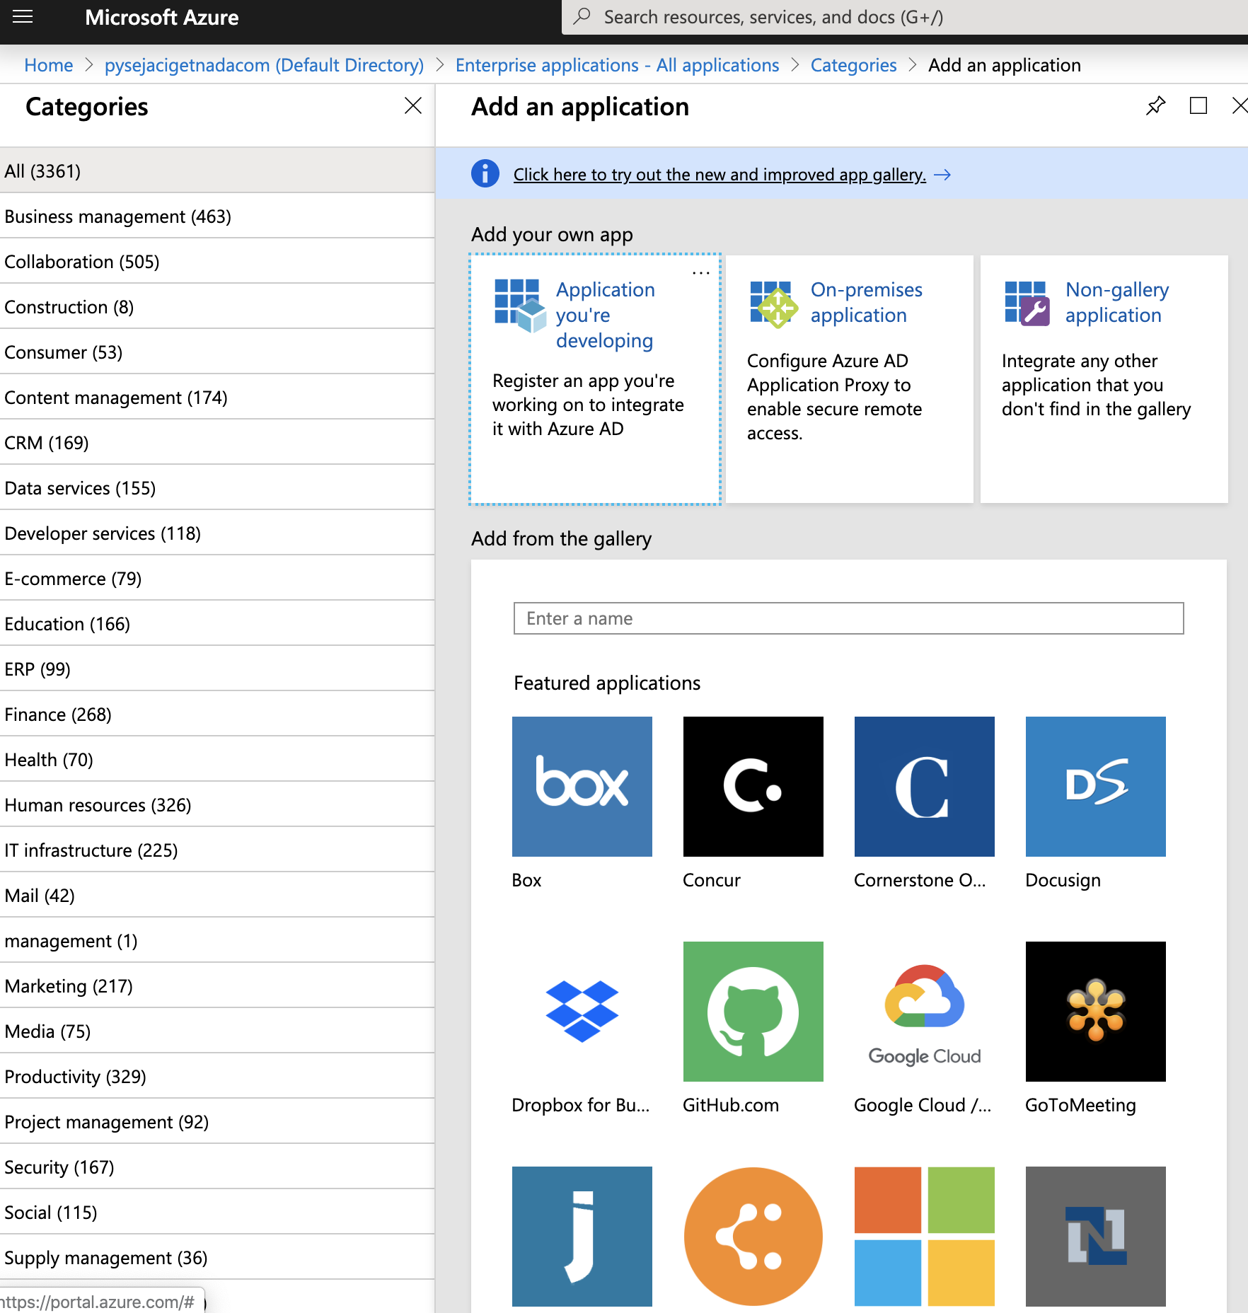Image resolution: width=1248 pixels, height=1313 pixels.
Task: Click the info icon in the banner
Action: (x=485, y=174)
